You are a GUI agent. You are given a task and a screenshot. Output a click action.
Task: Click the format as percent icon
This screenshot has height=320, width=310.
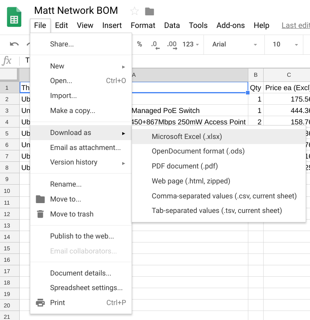[x=139, y=44]
